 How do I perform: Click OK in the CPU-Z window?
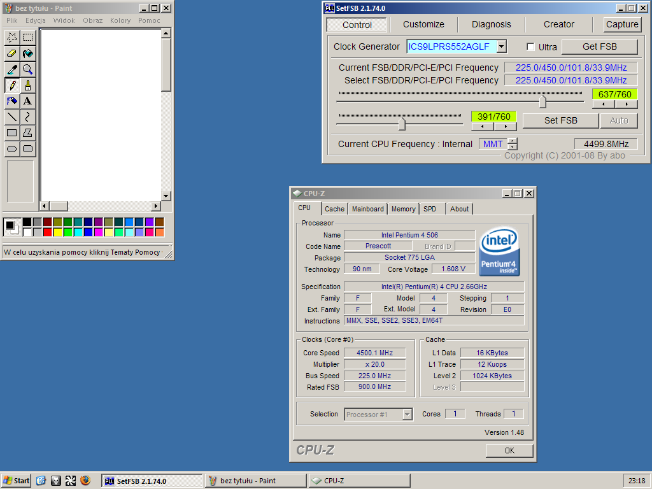(509, 450)
